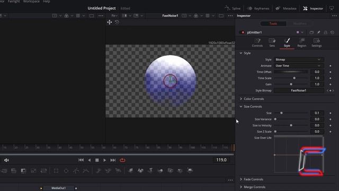Add a Text tool from toolbar

[150, 171]
